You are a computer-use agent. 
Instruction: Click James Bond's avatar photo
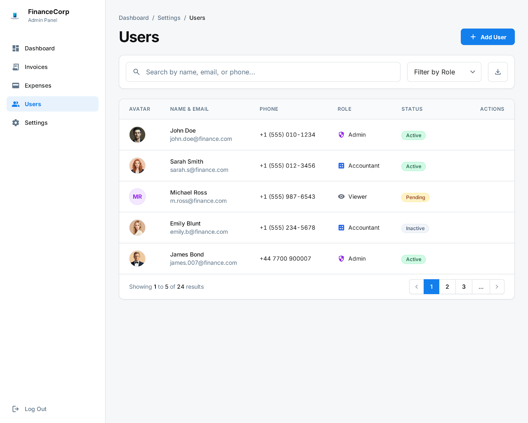coord(137,259)
